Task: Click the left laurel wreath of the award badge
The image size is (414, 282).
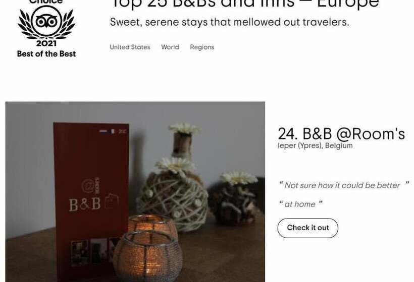Action: 25,24
